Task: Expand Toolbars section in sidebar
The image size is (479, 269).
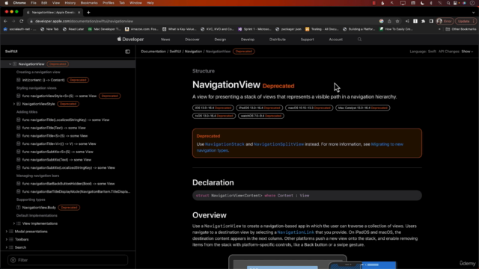Action: coord(7,239)
